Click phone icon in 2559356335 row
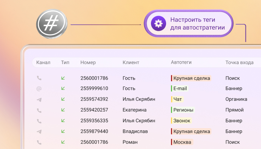 click(x=39, y=121)
